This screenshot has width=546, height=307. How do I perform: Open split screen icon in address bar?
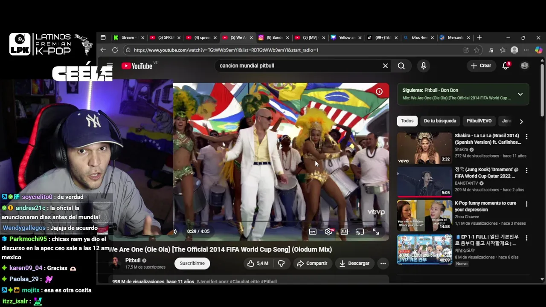tap(466, 50)
